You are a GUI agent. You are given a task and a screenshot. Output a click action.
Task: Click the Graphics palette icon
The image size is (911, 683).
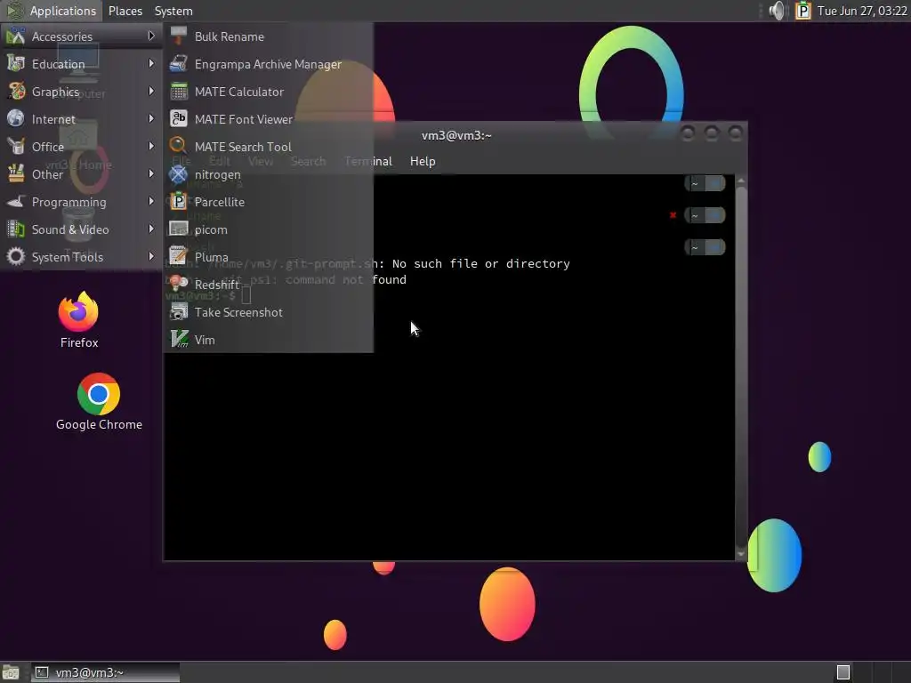pos(16,92)
